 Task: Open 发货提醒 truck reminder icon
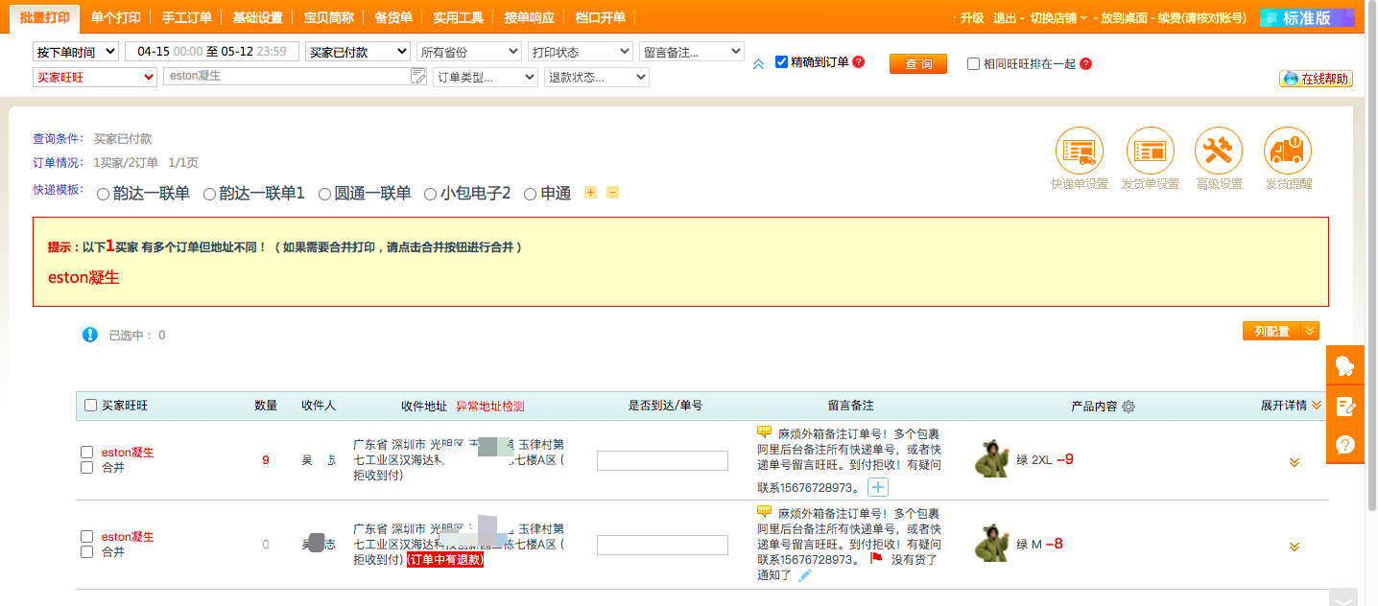(x=1288, y=151)
